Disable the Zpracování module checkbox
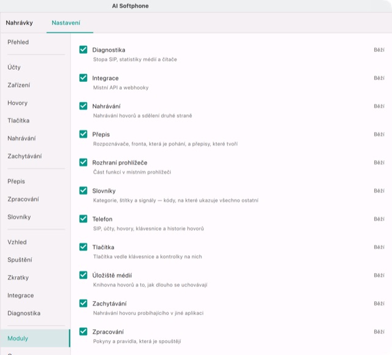 pyautogui.click(x=83, y=332)
